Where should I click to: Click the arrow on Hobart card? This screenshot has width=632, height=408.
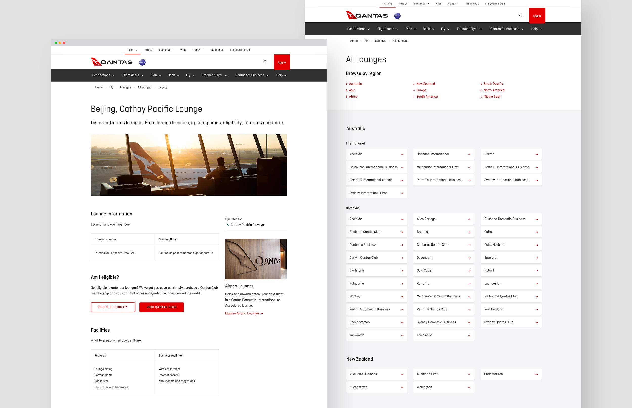[537, 271]
